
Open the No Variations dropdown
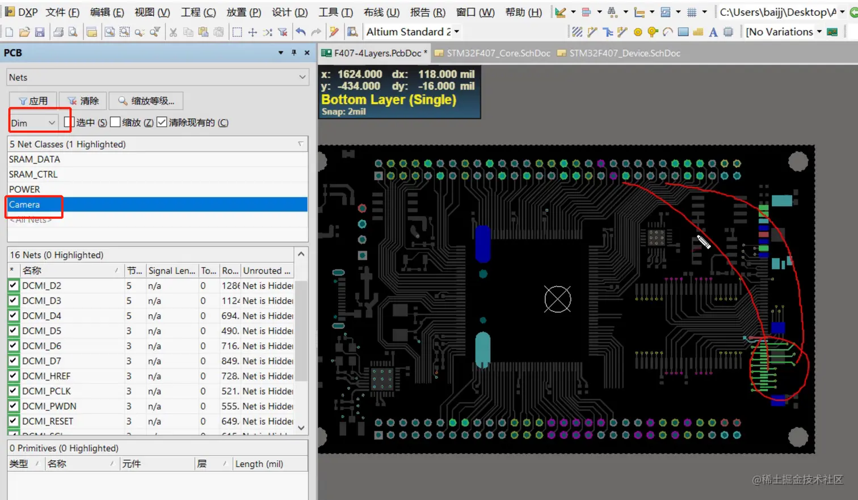[x=819, y=32]
